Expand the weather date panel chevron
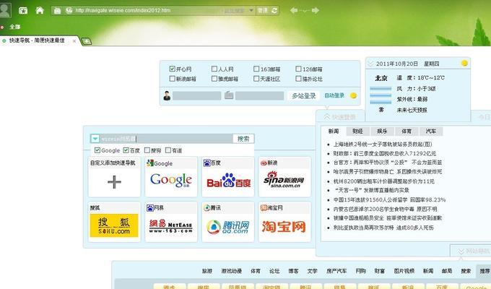491x289 pixels. click(370, 64)
